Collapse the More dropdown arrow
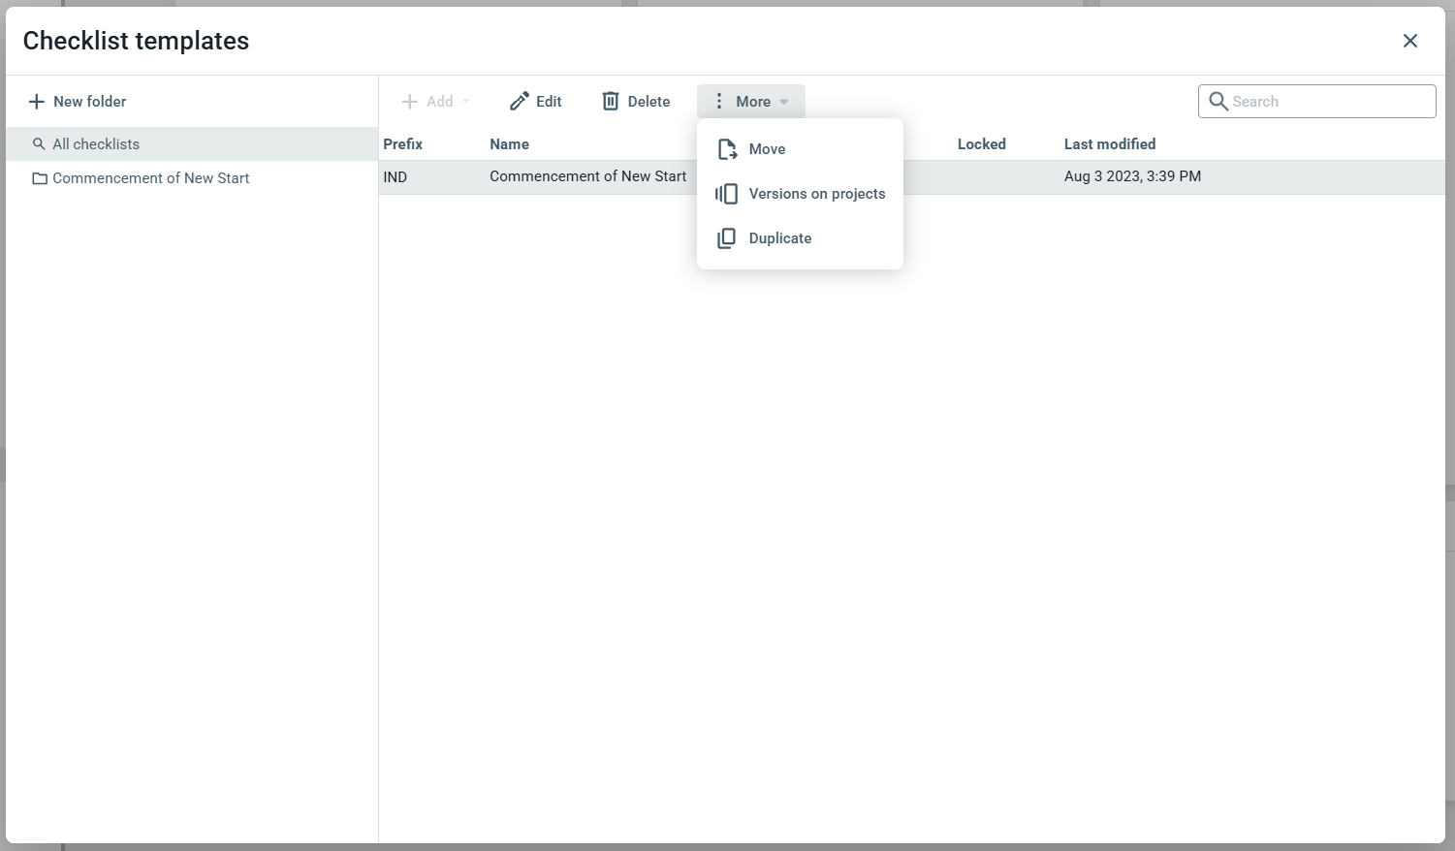This screenshot has height=851, width=1455. (784, 102)
